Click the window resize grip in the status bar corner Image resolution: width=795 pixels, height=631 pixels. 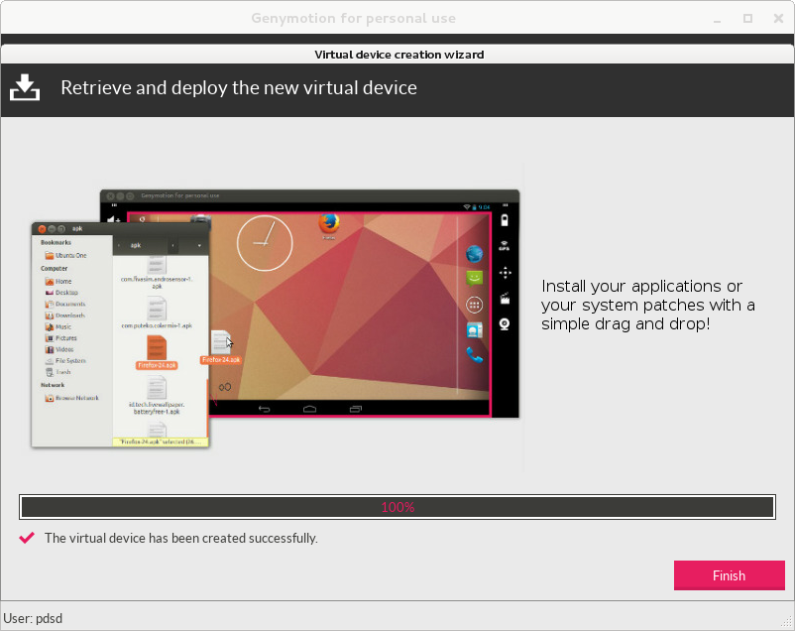click(x=787, y=622)
